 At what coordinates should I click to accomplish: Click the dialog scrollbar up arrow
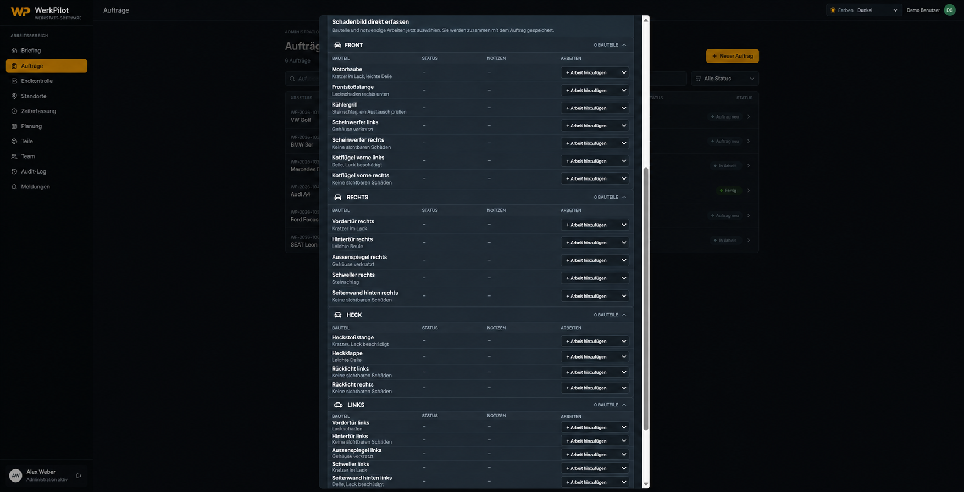(x=646, y=20)
